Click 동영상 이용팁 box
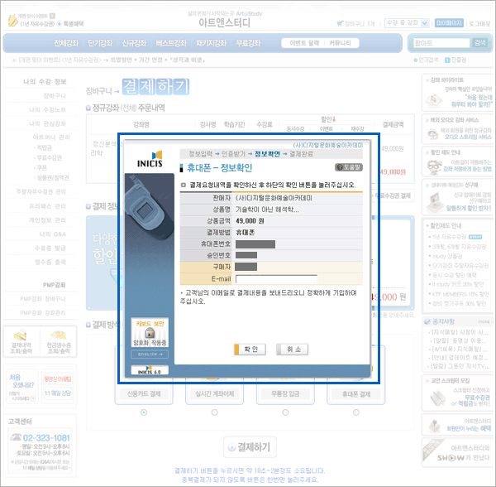The height and width of the screenshot is (487, 496). coord(58,379)
